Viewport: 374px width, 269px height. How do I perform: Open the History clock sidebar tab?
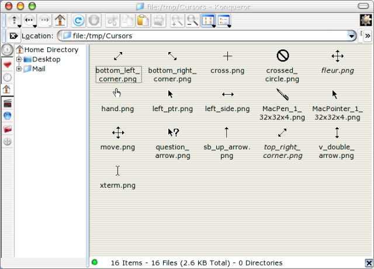click(8, 77)
